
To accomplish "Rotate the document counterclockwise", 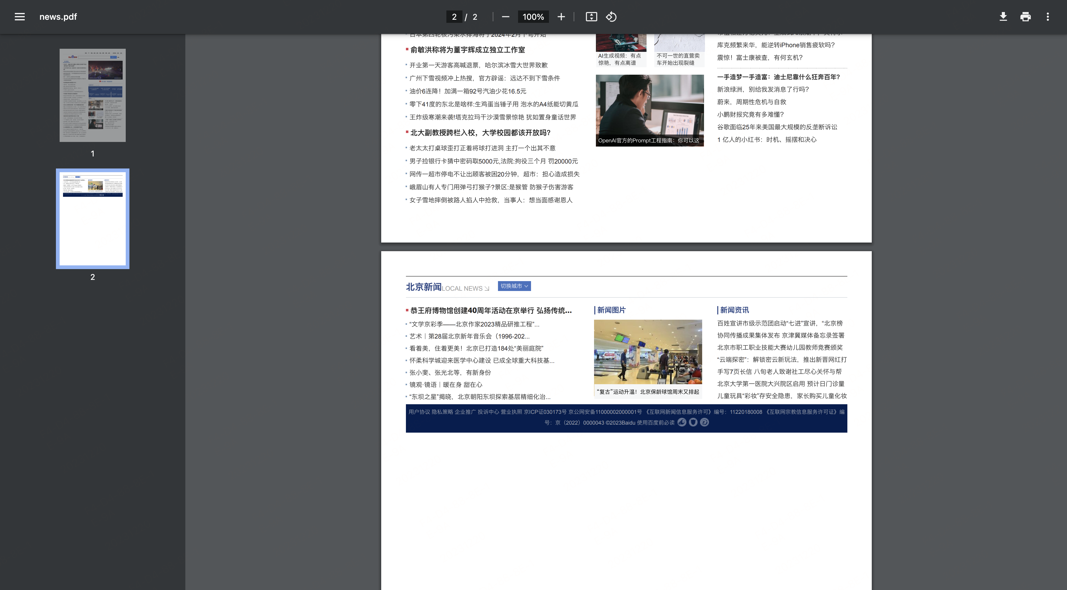I will [611, 17].
